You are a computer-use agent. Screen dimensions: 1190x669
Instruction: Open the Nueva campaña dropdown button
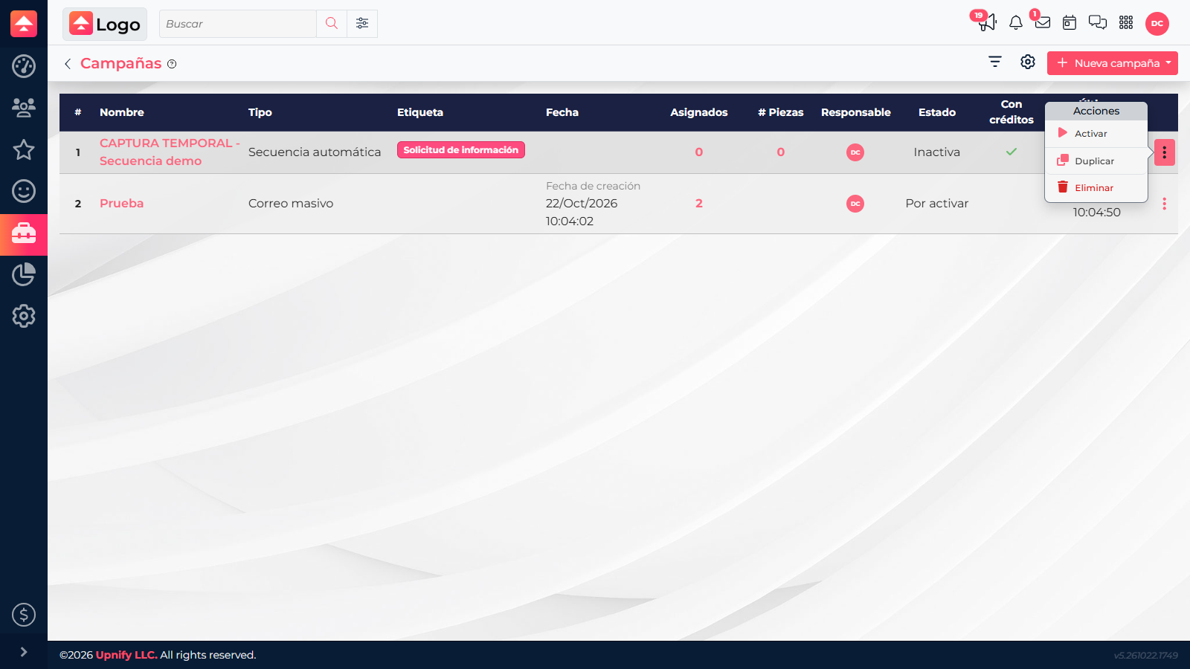(x=1113, y=63)
